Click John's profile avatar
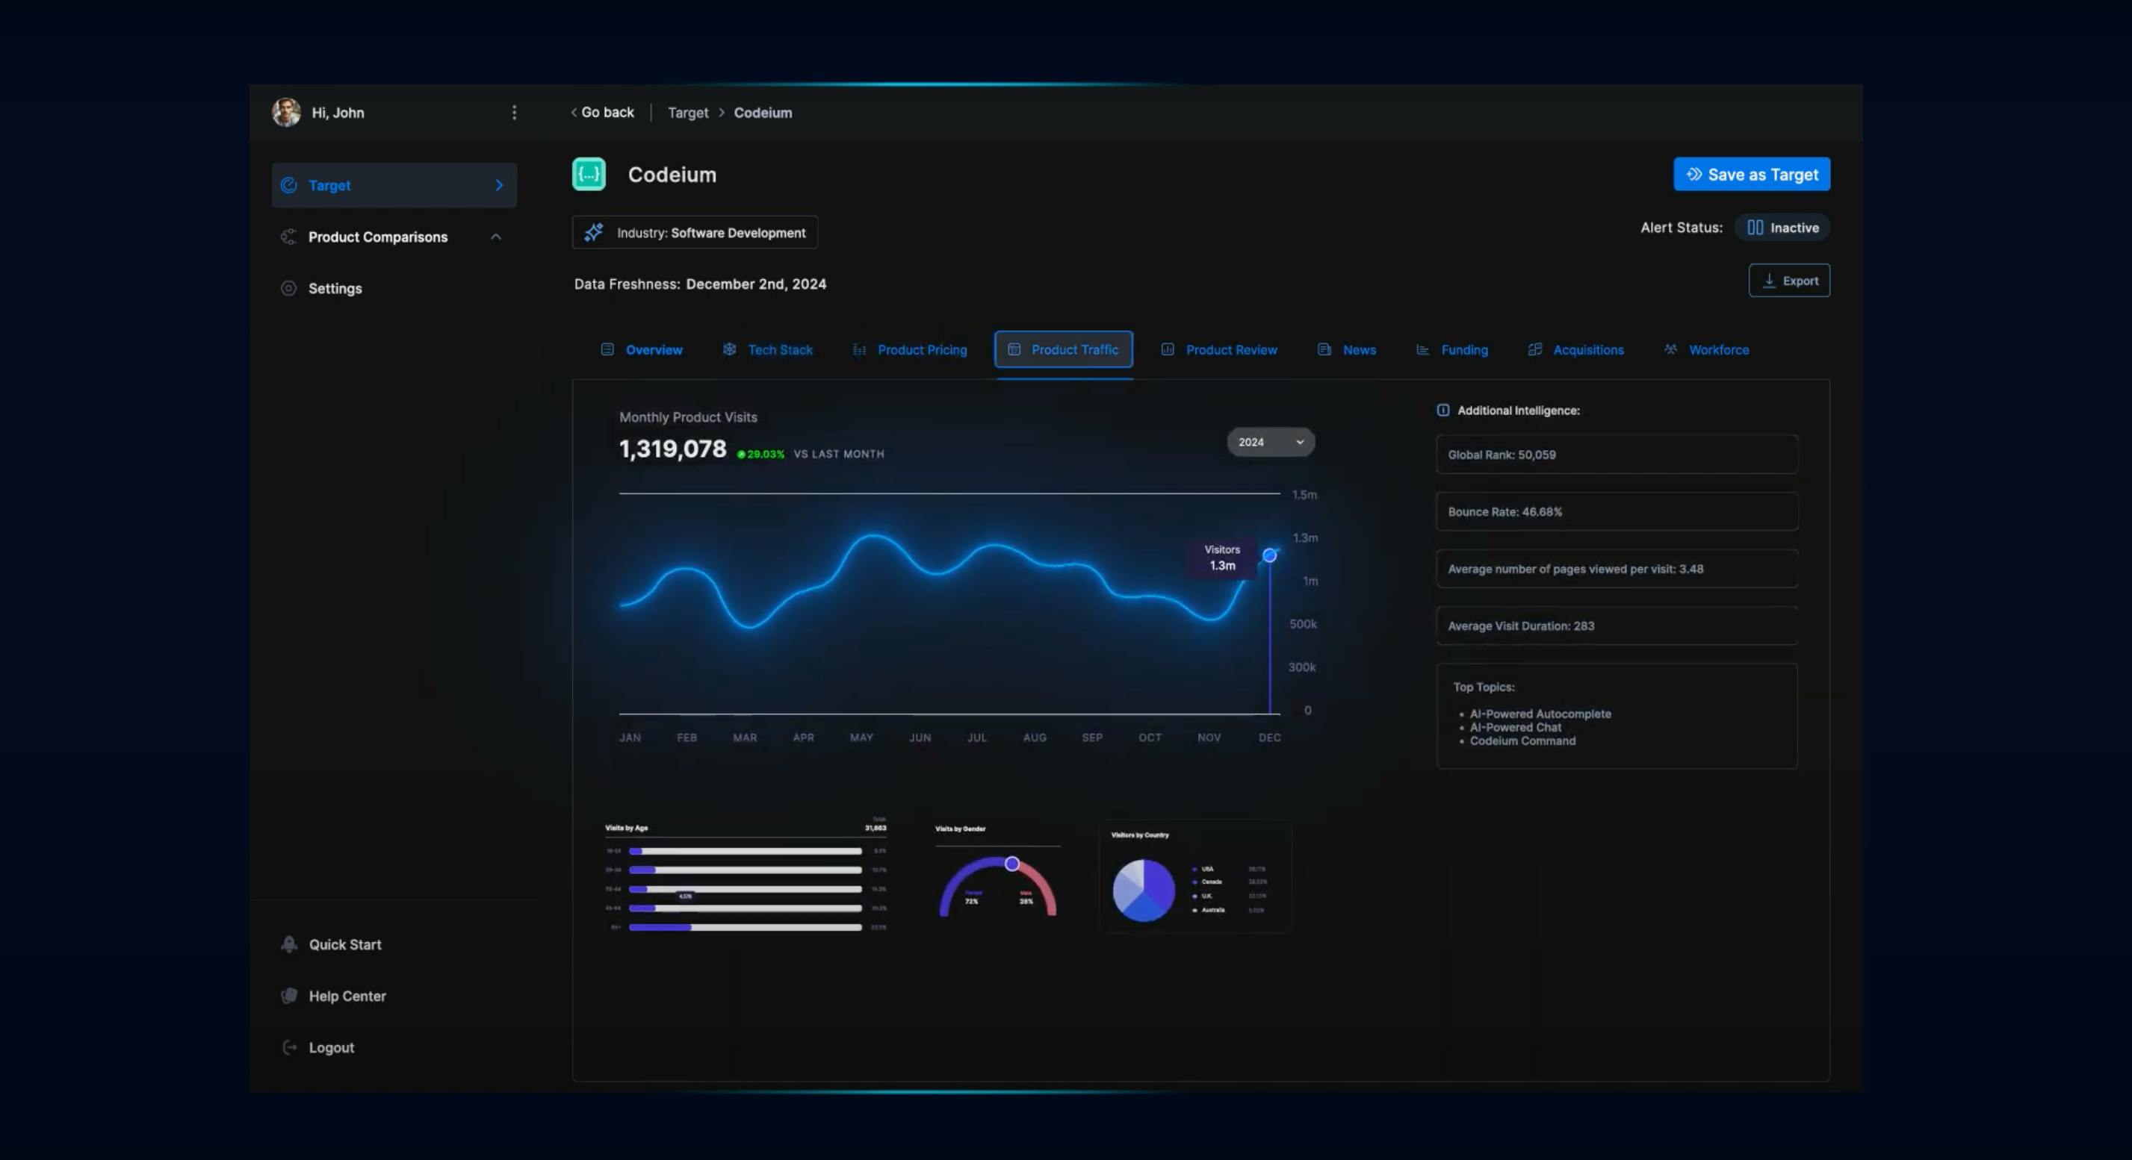The width and height of the screenshot is (2132, 1160). 286,113
